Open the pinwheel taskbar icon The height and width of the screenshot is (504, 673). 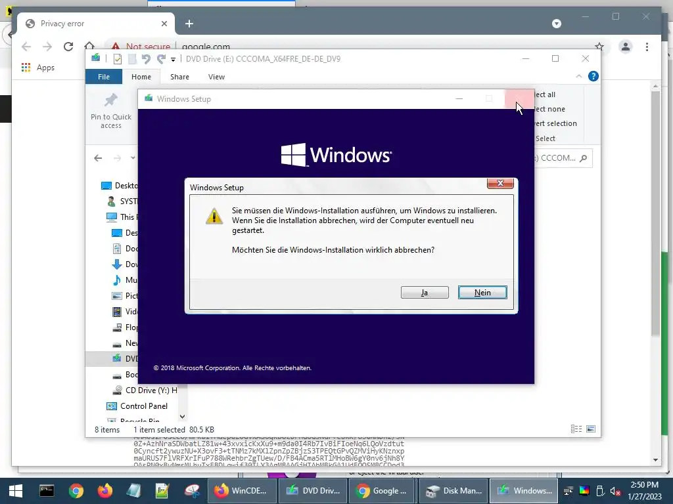tap(192, 491)
